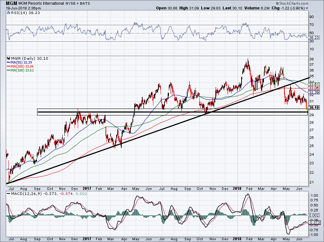Click the 2017 year label under the price chart

pos(87,188)
